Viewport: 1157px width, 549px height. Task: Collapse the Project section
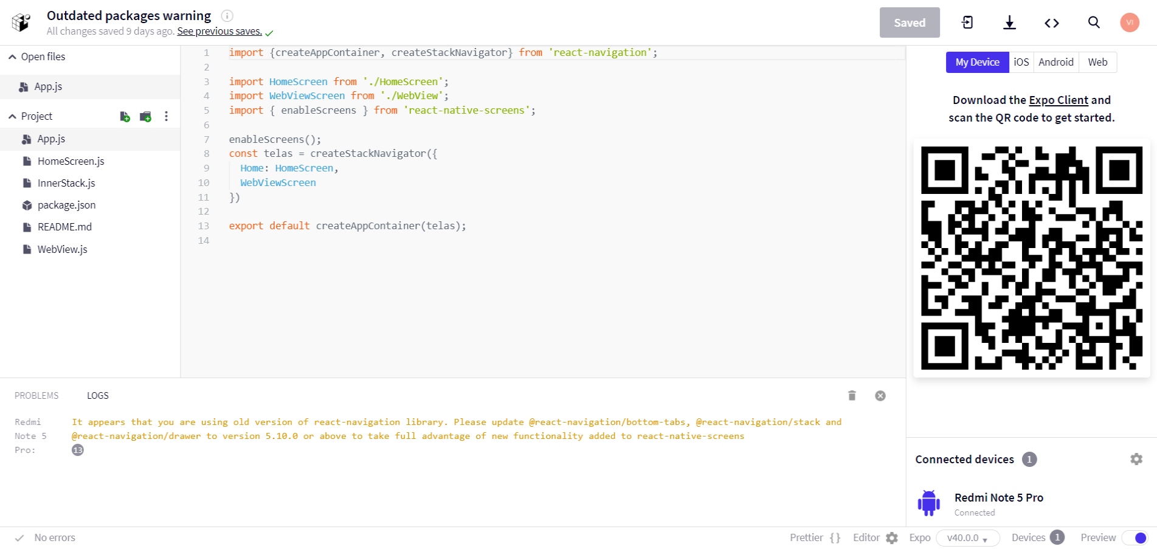[12, 116]
